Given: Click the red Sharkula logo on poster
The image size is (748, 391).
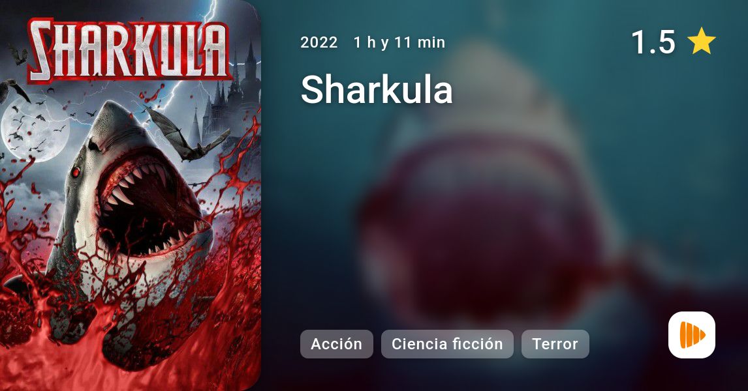Looking at the screenshot, I should click(128, 50).
